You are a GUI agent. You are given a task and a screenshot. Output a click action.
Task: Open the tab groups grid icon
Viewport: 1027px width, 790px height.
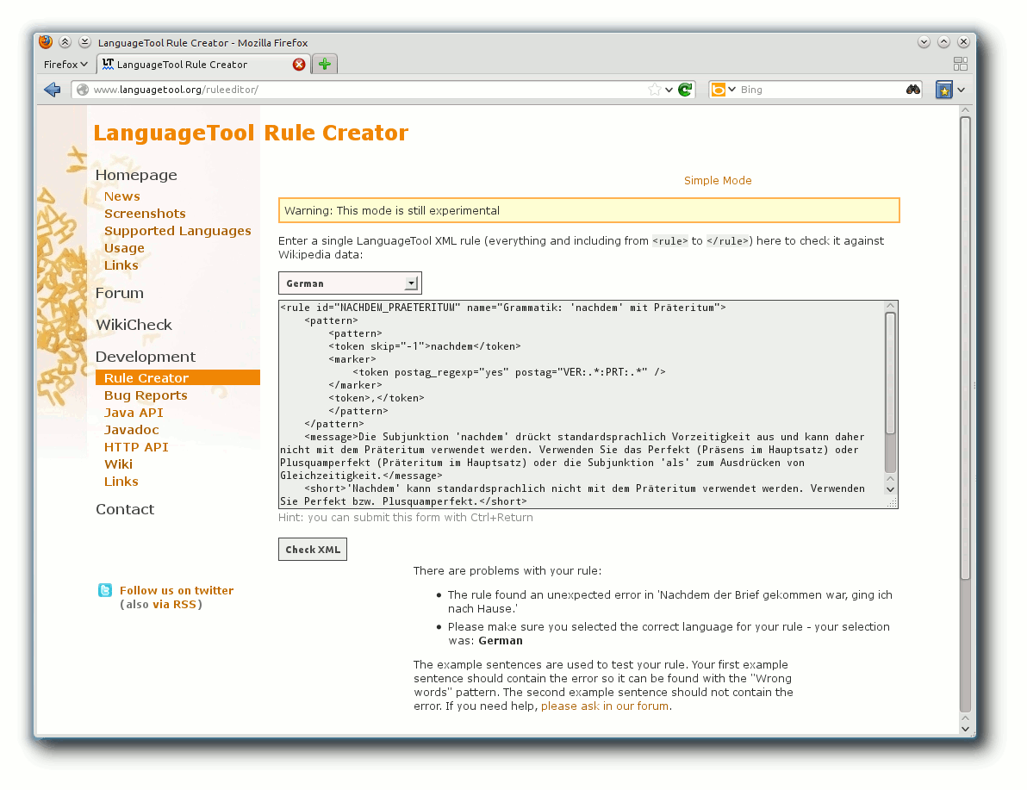pyautogui.click(x=960, y=64)
